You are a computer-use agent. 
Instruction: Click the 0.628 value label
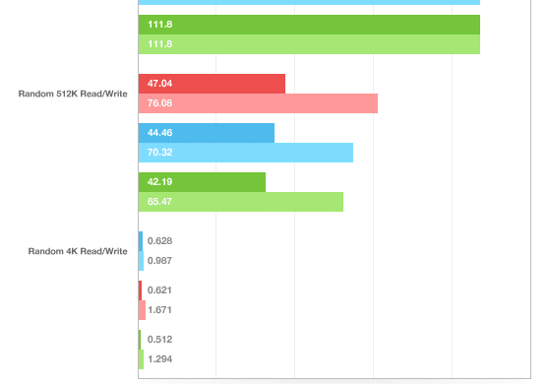159,241
